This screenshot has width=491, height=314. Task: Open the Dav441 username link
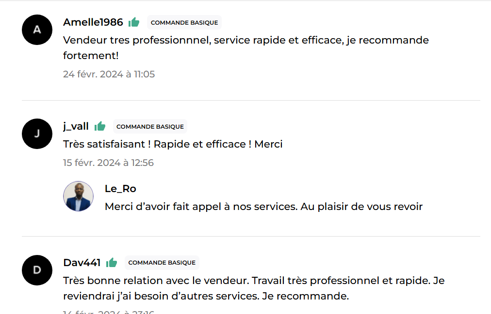click(82, 263)
